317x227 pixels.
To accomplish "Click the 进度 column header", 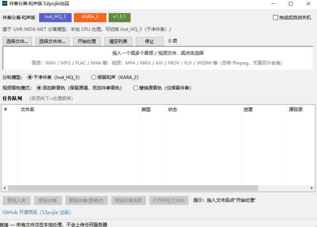I will [x=264, y=109].
